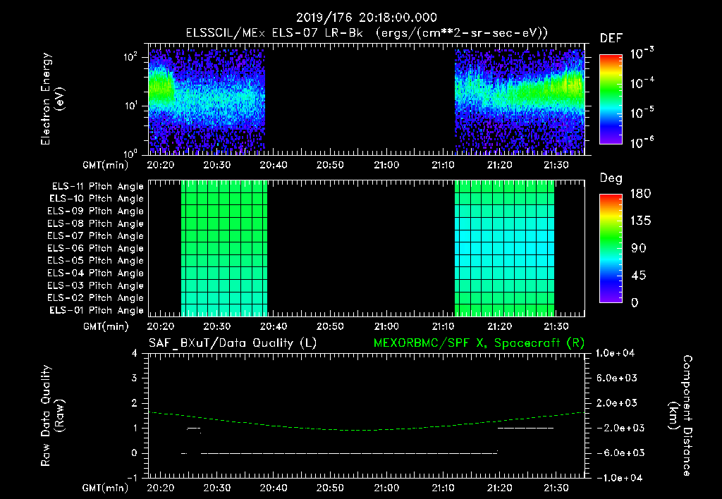This screenshot has width=722, height=499.
Task: Click 20:50 tick label under pitch angle panel
Action: pyautogui.click(x=330, y=326)
